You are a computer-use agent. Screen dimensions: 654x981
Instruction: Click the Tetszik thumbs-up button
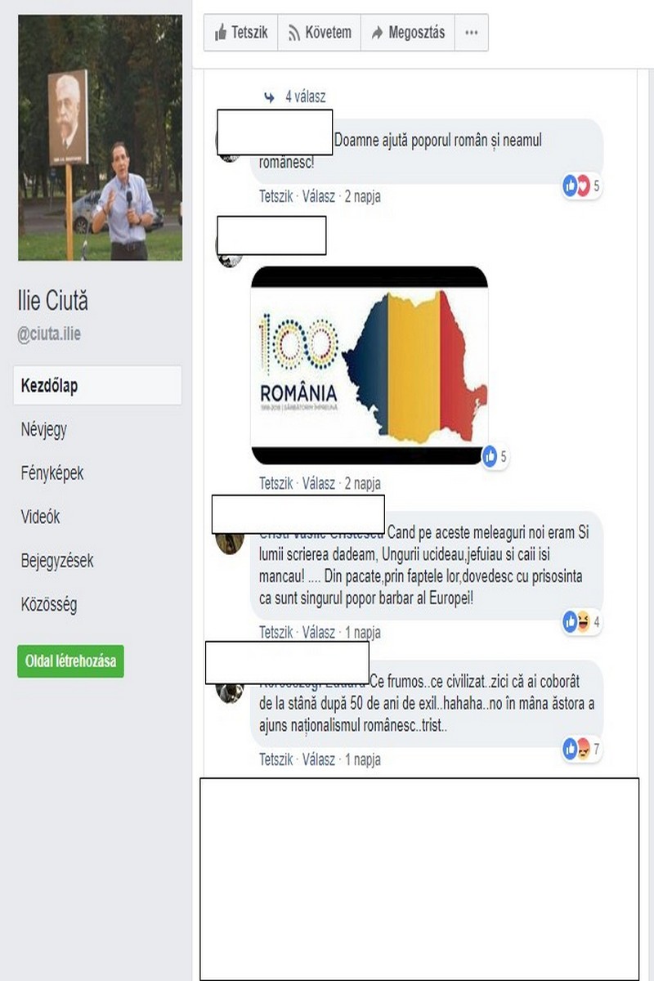[x=241, y=33]
